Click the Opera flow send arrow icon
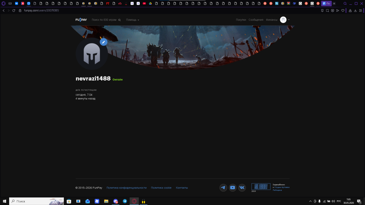365x205 pixels. pyautogui.click(x=338, y=11)
